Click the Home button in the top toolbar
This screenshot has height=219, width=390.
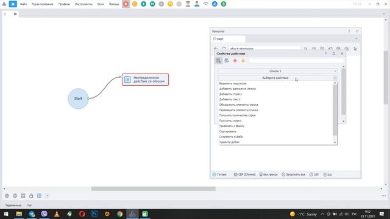coord(13,4)
